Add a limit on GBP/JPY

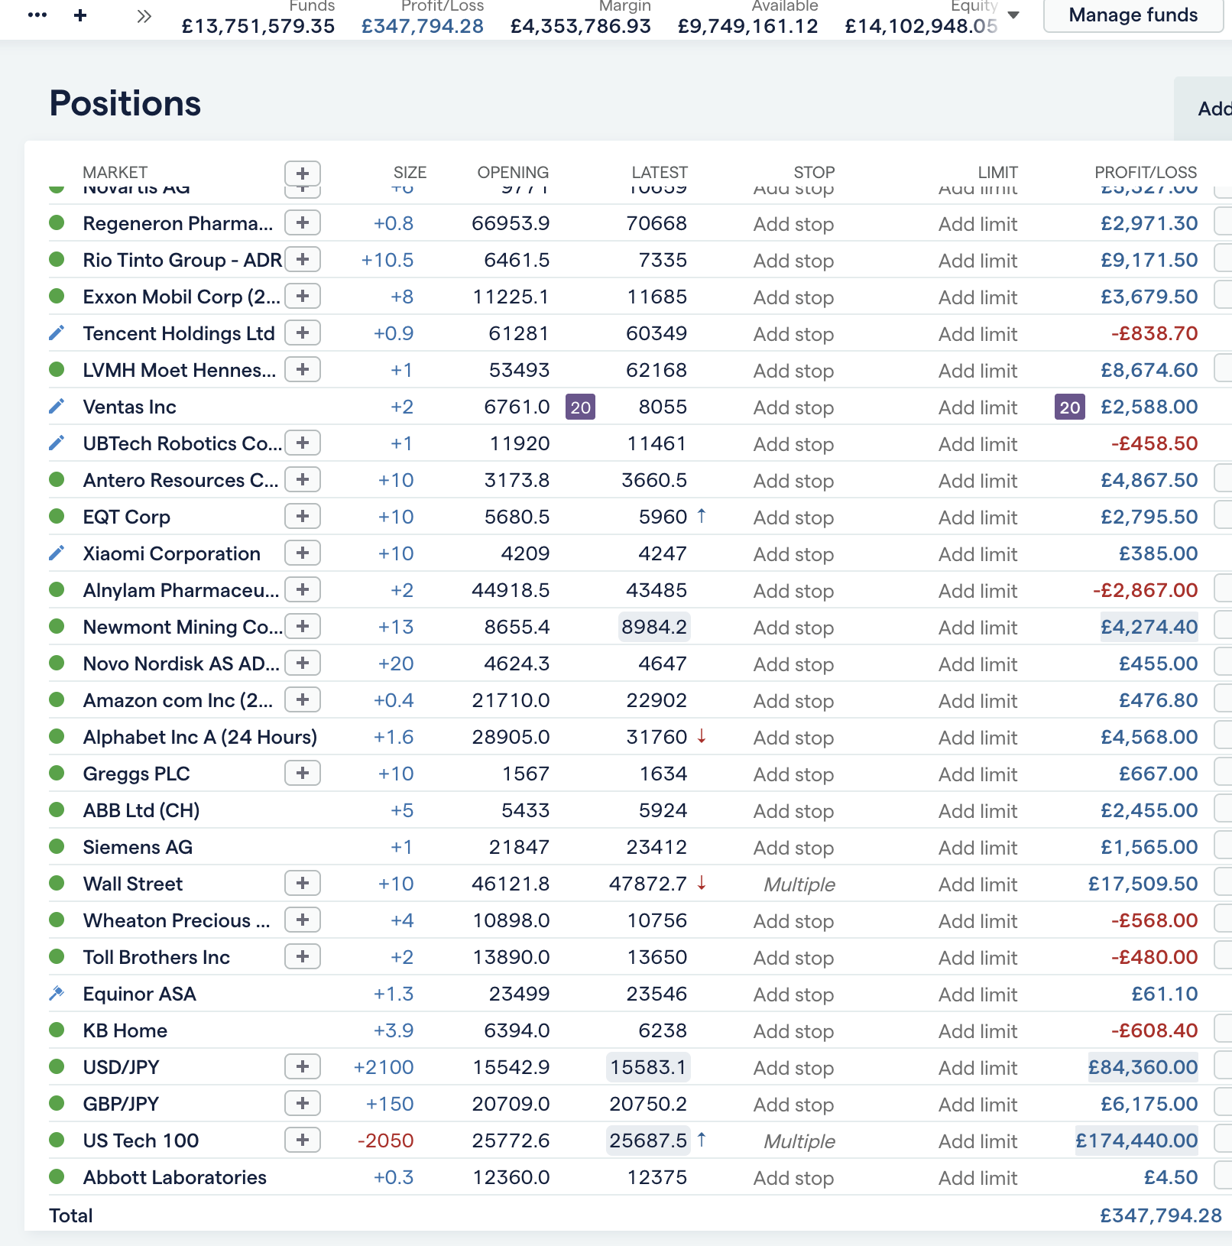[x=978, y=1105]
